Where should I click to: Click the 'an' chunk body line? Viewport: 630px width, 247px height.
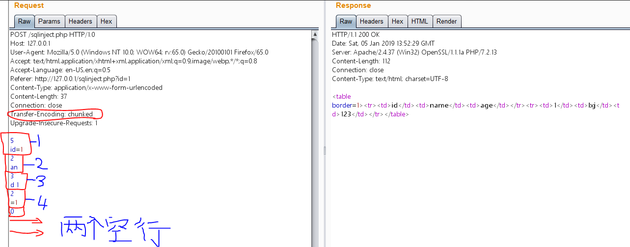tap(14, 167)
